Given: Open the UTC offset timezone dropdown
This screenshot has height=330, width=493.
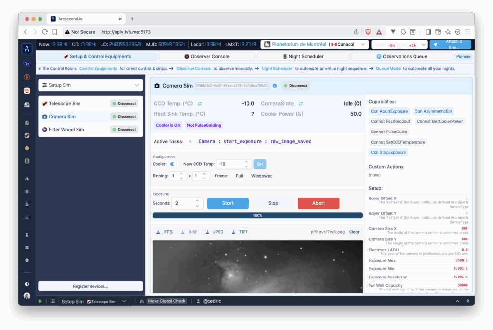Looking at the screenshot, I should tap(399, 45).
